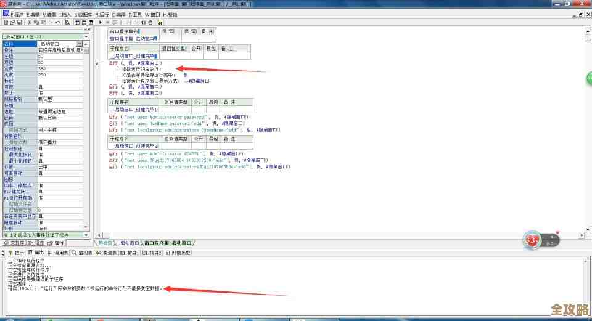Switch to the 输出 output tab

pos(36,253)
